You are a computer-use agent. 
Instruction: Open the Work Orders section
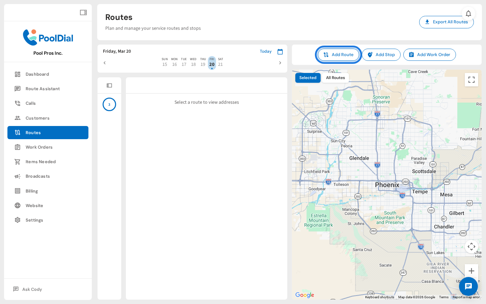coord(39,147)
